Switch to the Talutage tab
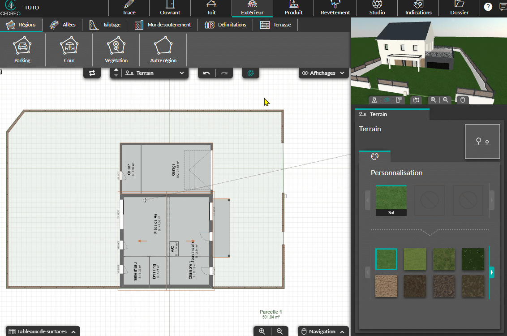507x336 pixels. coord(105,25)
